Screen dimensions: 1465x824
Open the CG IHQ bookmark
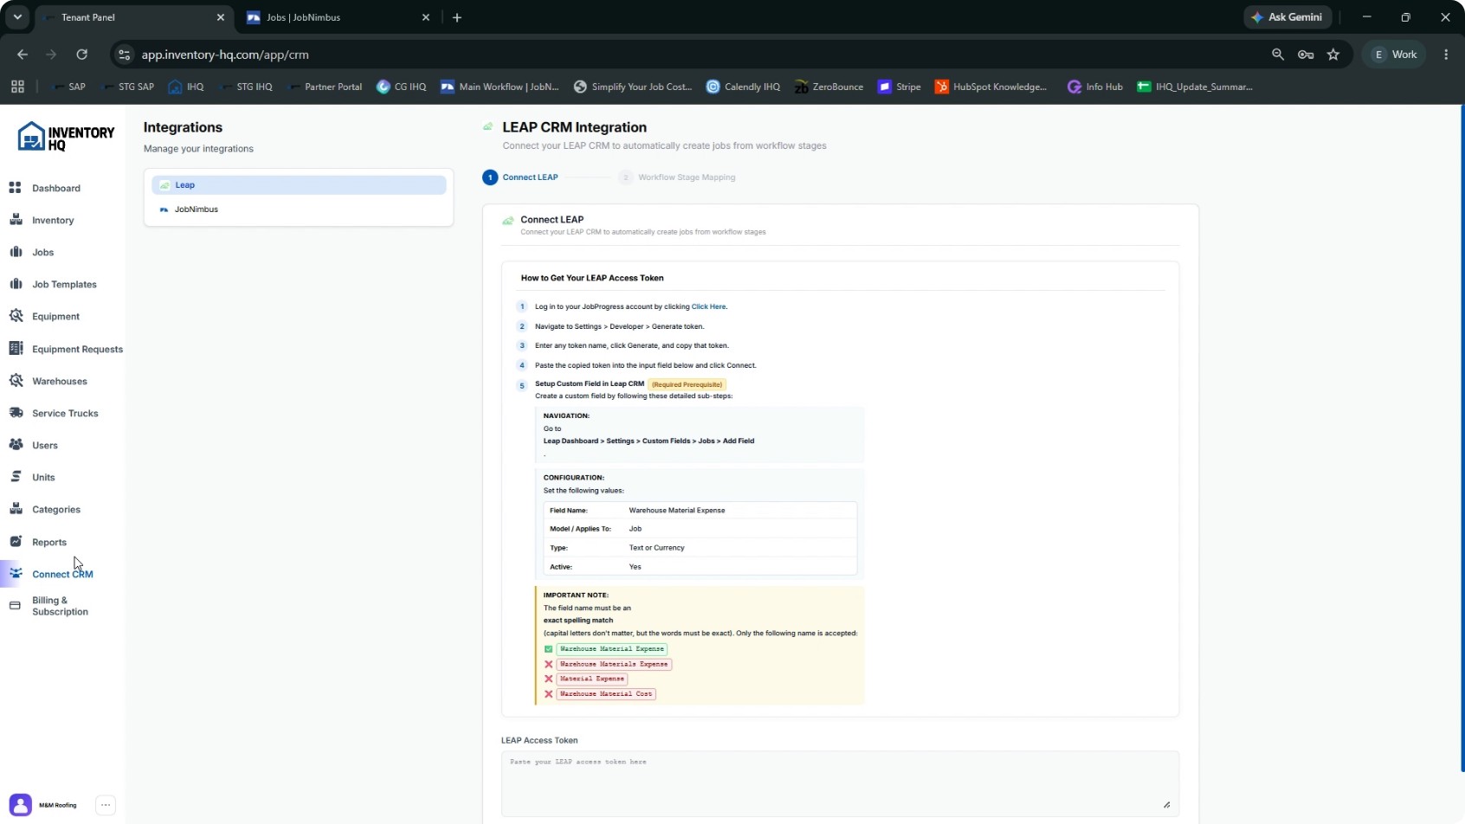[402, 87]
